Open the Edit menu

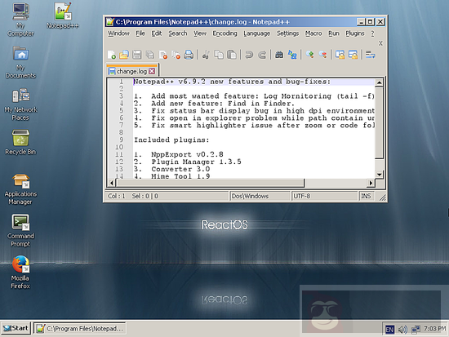(157, 33)
